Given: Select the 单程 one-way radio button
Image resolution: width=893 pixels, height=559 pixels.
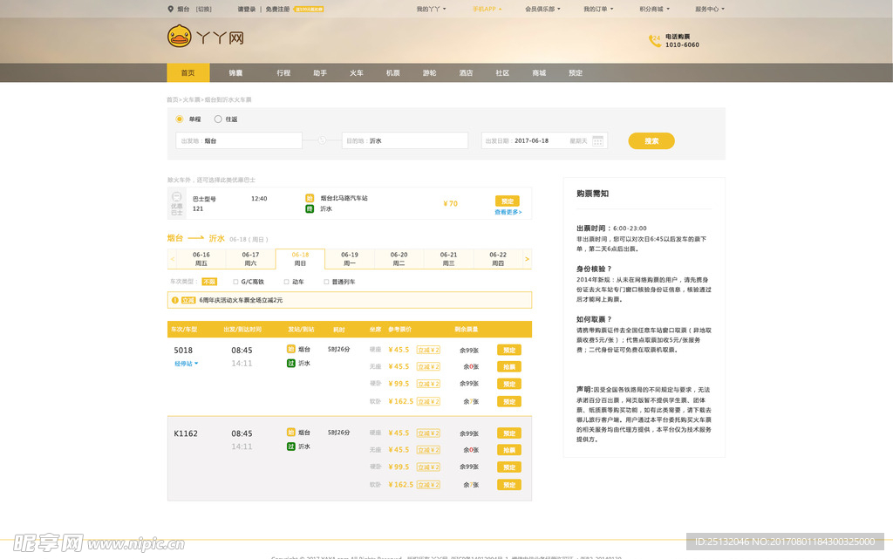Looking at the screenshot, I should 180,119.
